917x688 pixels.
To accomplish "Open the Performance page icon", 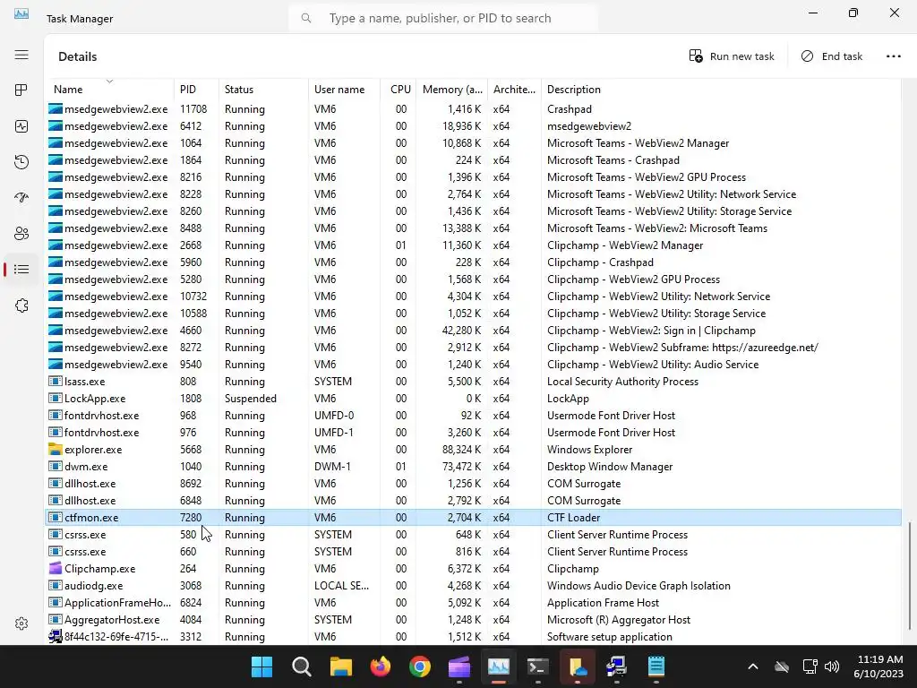I will [x=21, y=126].
